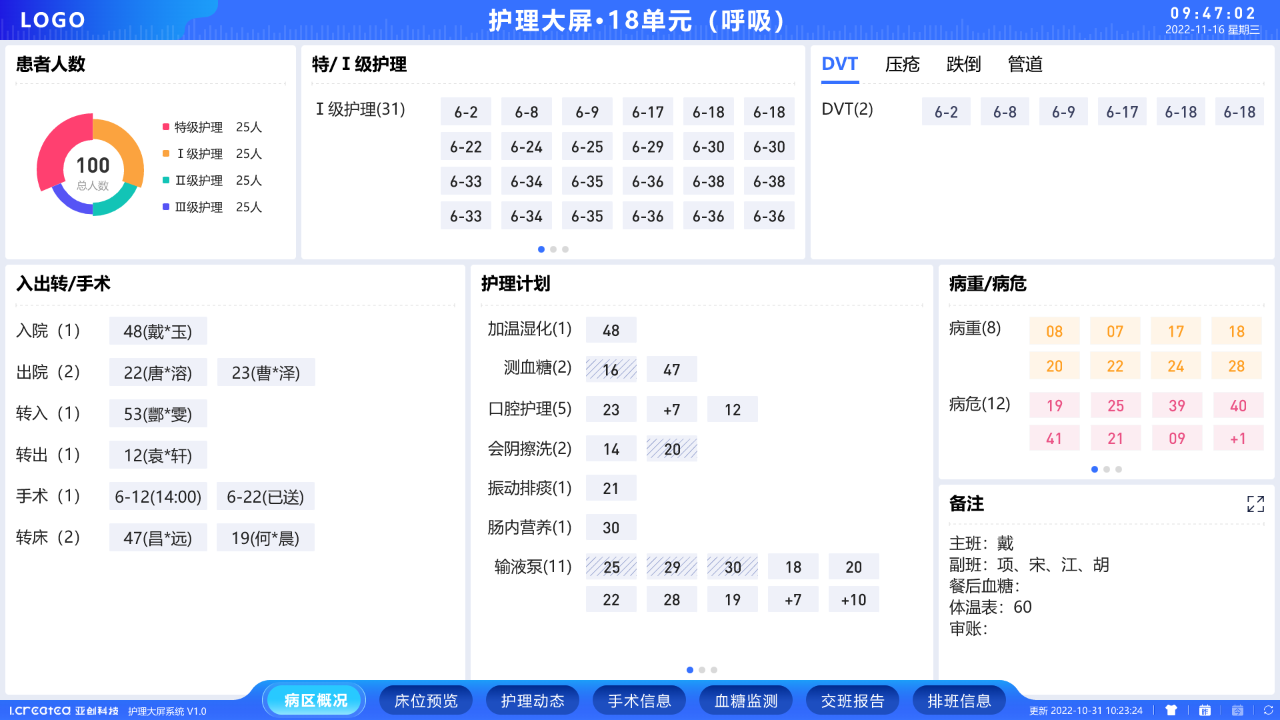The height and width of the screenshot is (720, 1280).
Task: Click the donut chart center showing 100
Action: pyautogui.click(x=93, y=165)
